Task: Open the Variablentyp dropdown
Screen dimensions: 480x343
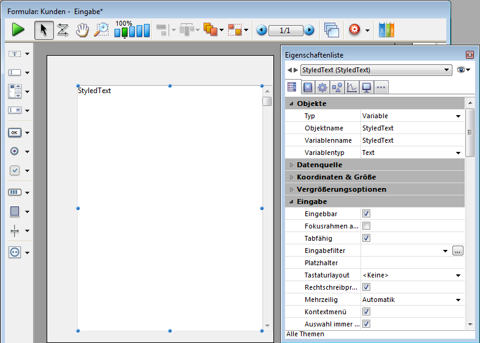Action: pyautogui.click(x=458, y=153)
